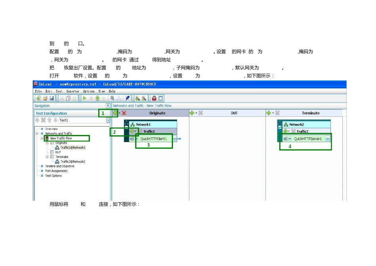Collapse the Networks and Traffic tree node

pyautogui.click(x=37, y=134)
